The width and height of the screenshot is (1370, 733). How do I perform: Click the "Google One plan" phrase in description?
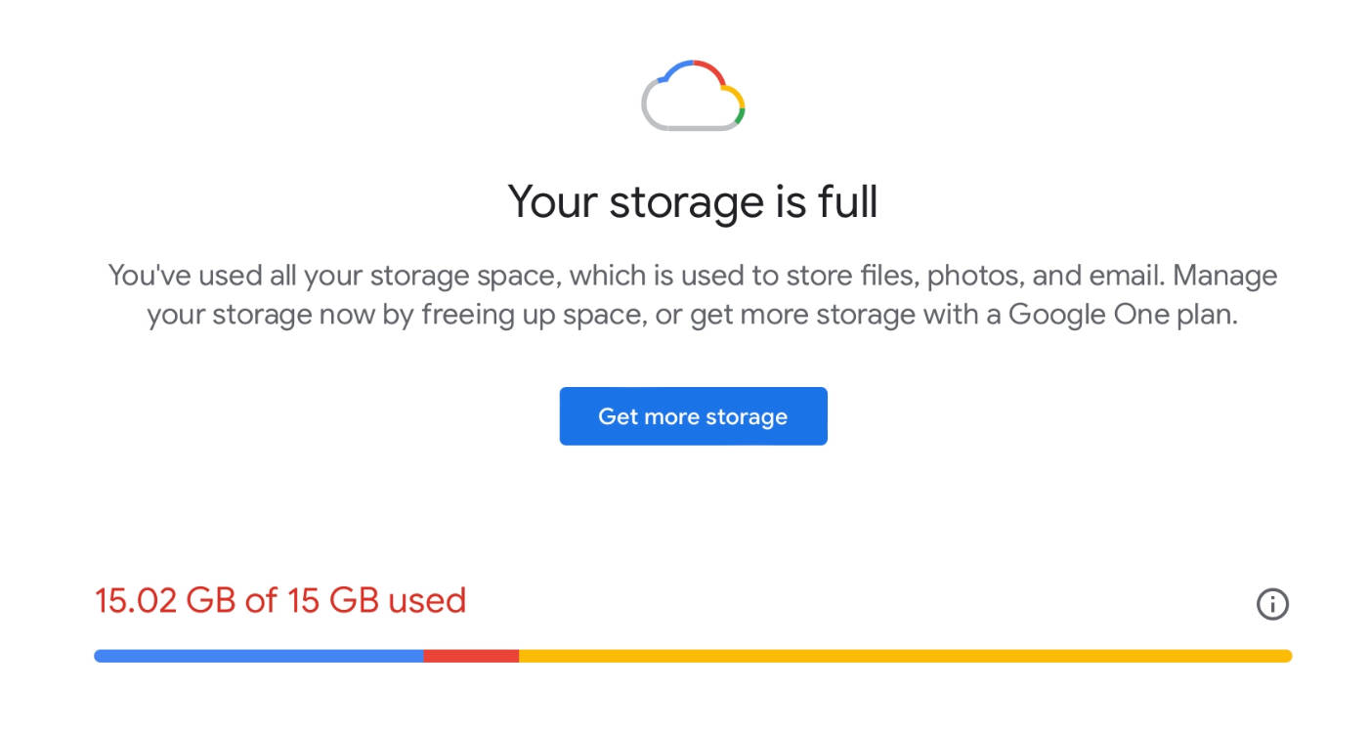[x=1123, y=317]
